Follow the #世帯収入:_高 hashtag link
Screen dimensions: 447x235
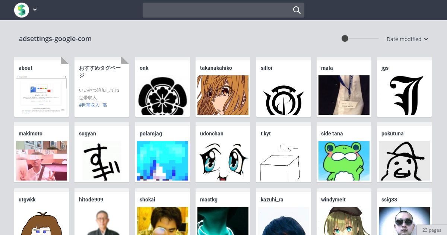click(93, 105)
